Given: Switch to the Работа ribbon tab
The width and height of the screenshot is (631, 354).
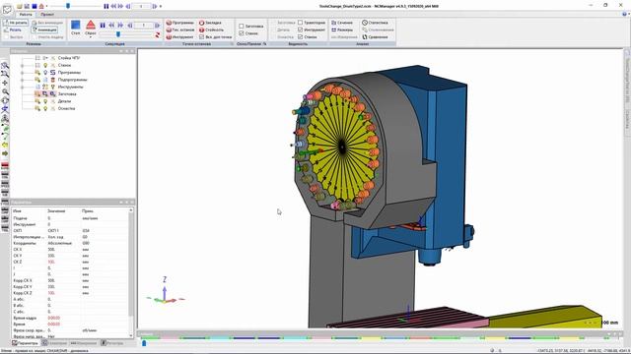Looking at the screenshot, I should click(26, 14).
